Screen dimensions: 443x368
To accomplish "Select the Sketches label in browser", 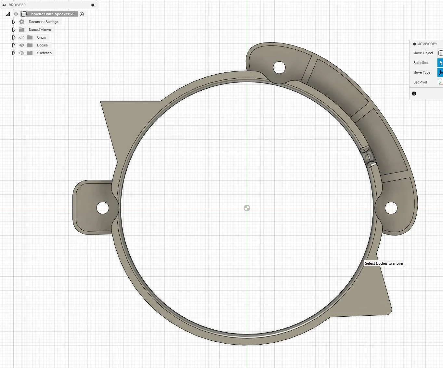I will click(x=44, y=53).
